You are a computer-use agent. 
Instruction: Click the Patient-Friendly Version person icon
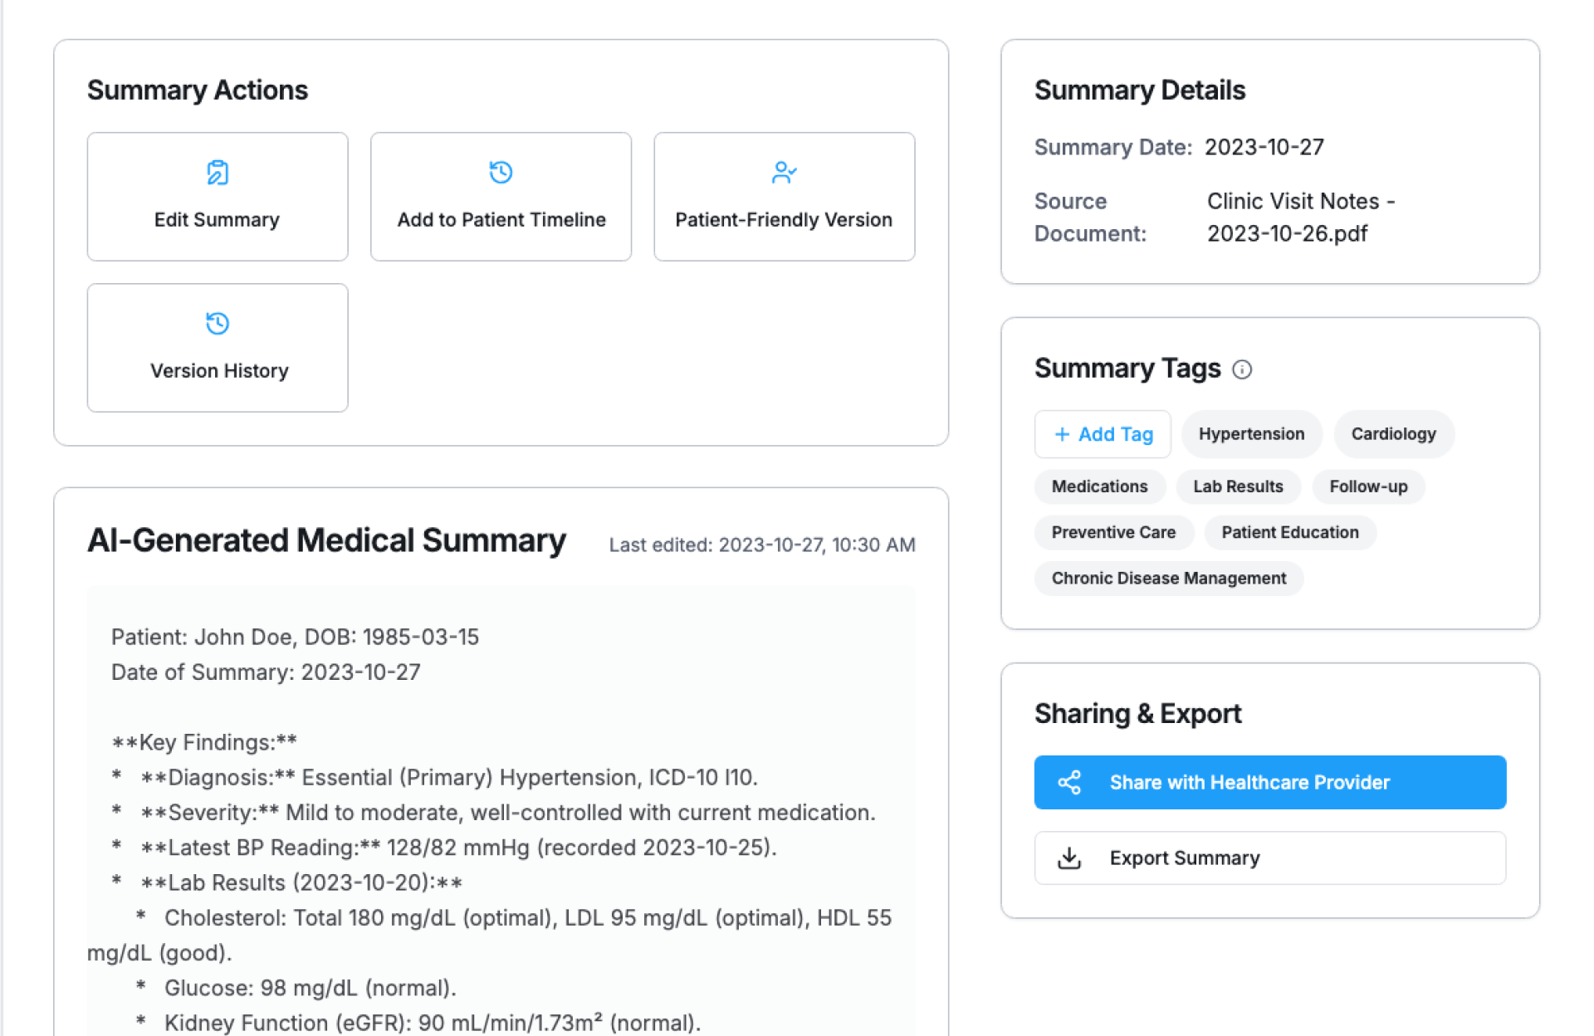[784, 173]
